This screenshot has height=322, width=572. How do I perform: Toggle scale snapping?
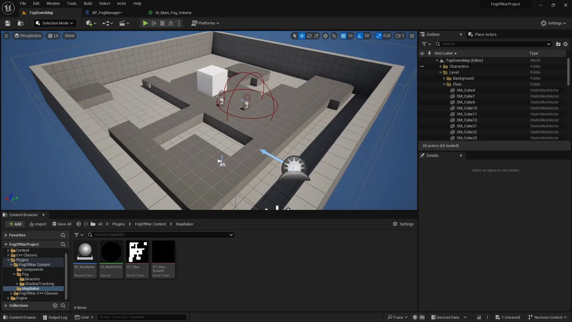click(x=379, y=36)
